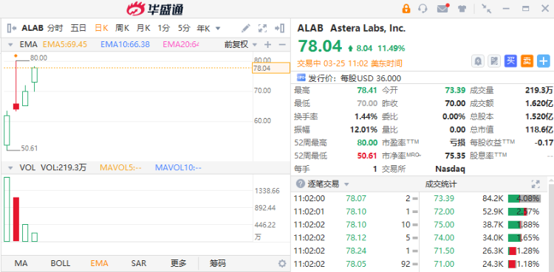Click the 今开 value 73.39
Screen dimensions: 554x272
click(x=455, y=91)
